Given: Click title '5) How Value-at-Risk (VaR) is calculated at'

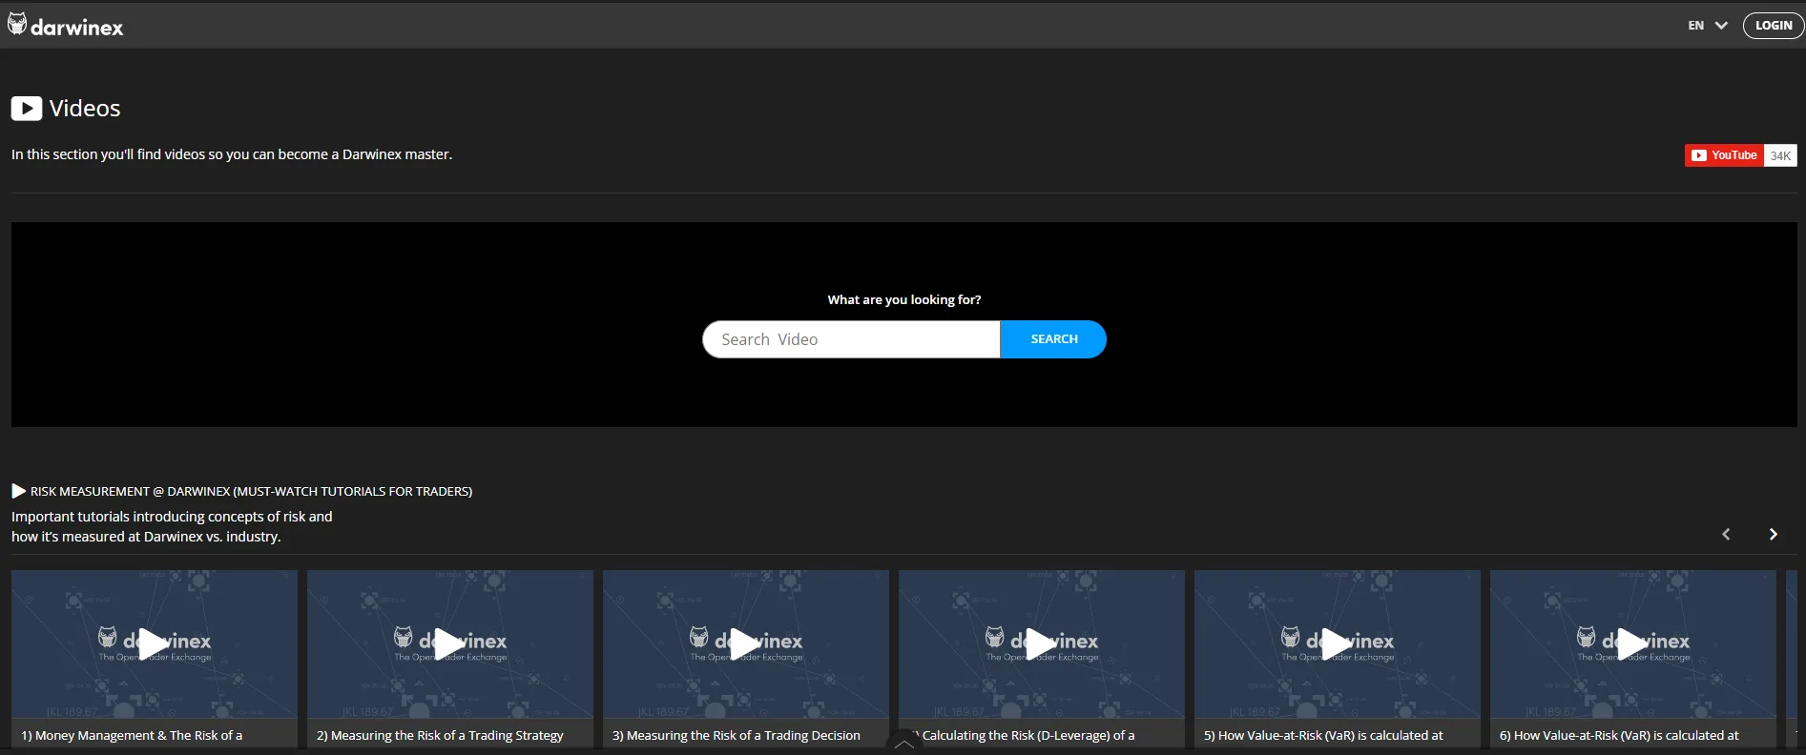Looking at the screenshot, I should (x=1323, y=736).
